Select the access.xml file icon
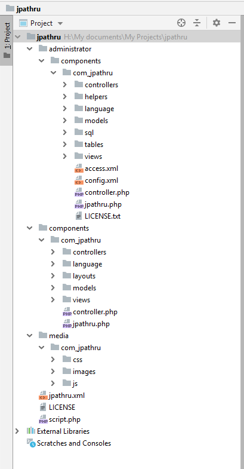Viewport: 244px width, 469px height. click(x=79, y=168)
